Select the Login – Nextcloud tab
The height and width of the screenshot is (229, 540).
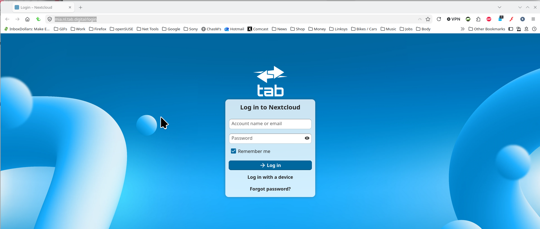[44, 7]
